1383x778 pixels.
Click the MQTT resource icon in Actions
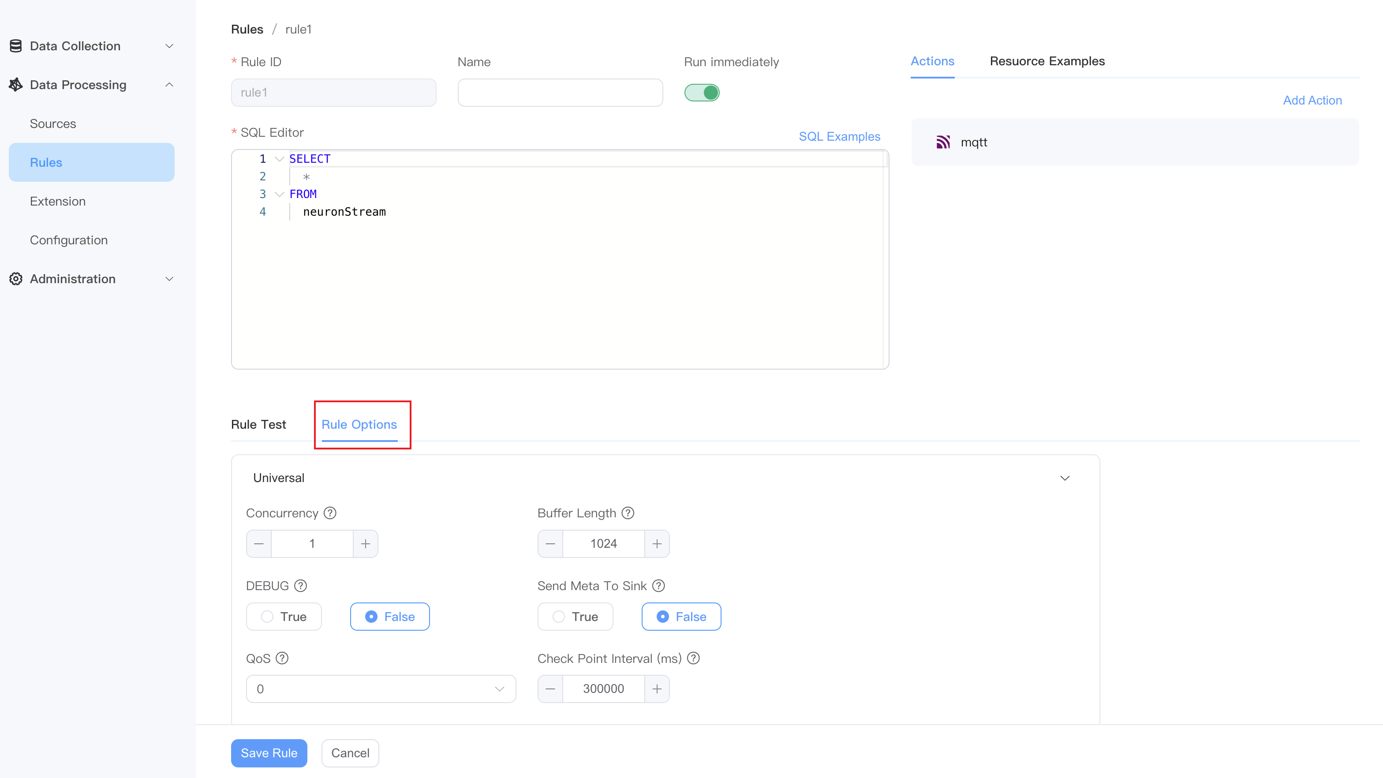click(943, 141)
